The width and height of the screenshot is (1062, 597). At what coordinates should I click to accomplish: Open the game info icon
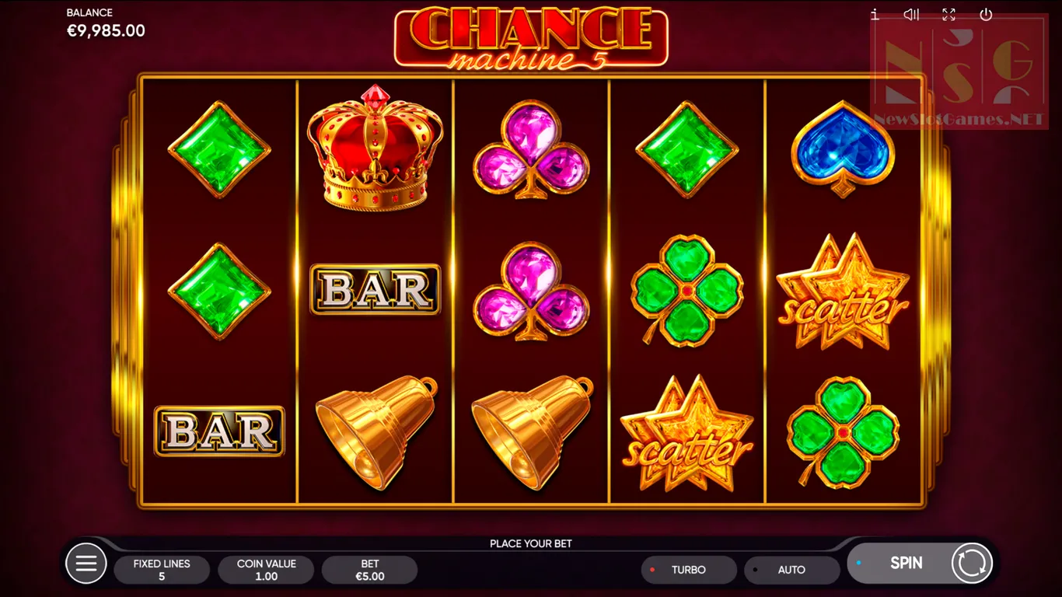click(875, 14)
